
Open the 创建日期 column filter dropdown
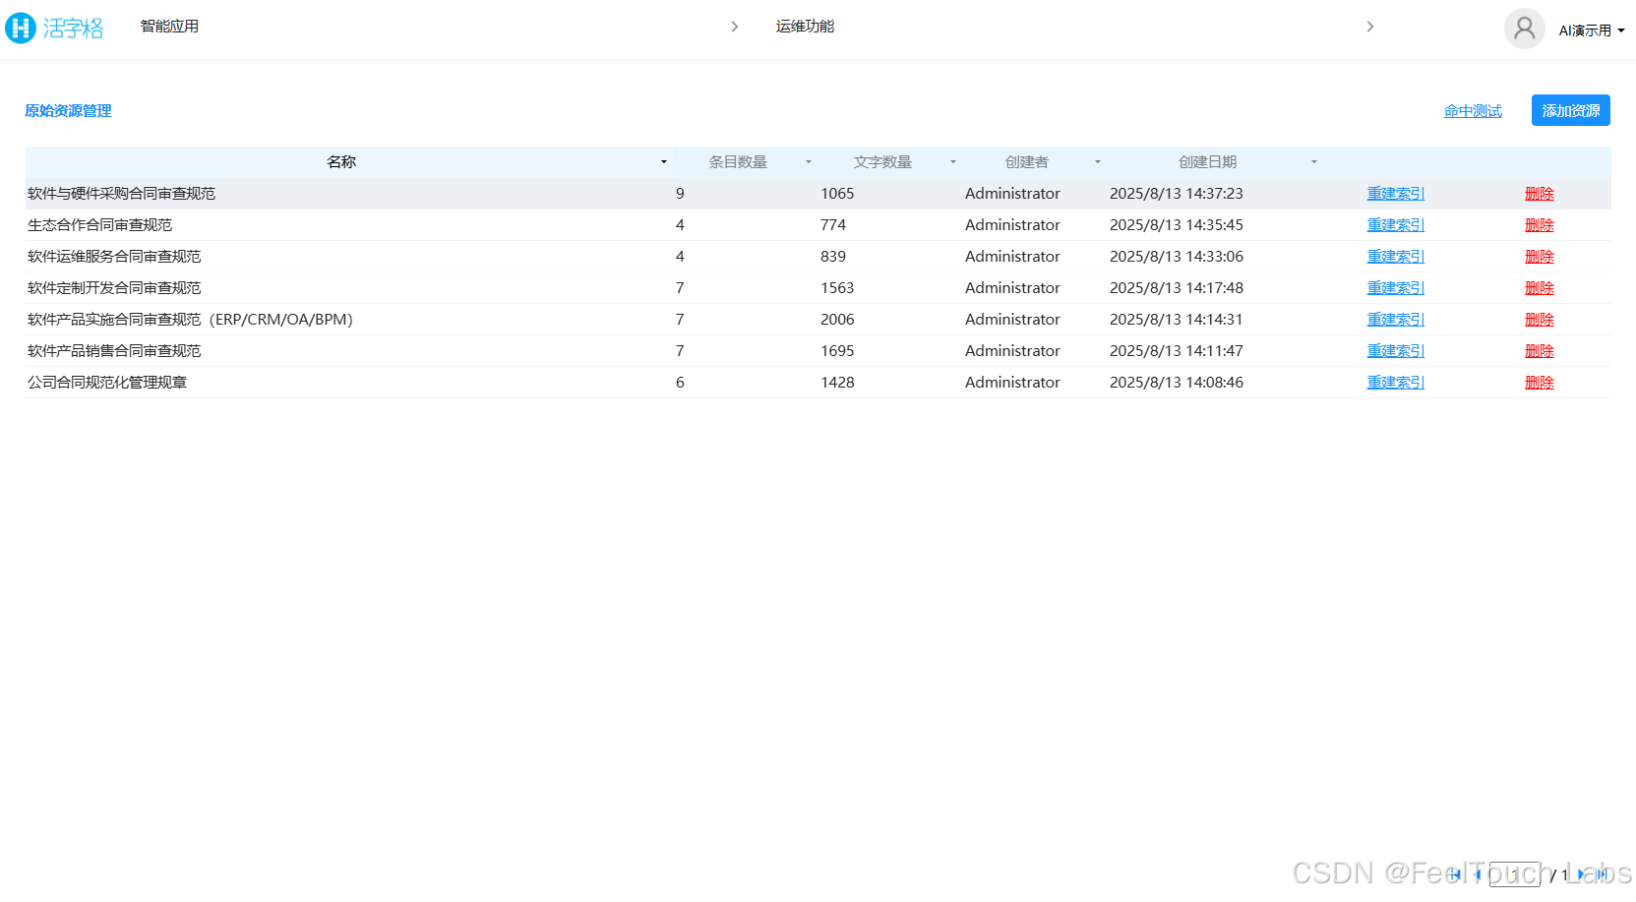[x=1314, y=162]
